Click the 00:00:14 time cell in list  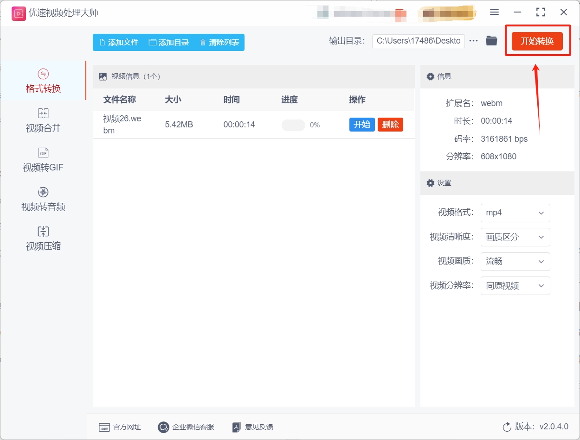click(x=239, y=125)
